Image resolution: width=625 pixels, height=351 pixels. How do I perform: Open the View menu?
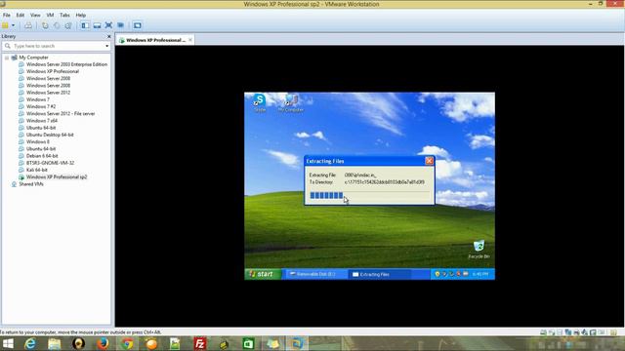point(35,16)
